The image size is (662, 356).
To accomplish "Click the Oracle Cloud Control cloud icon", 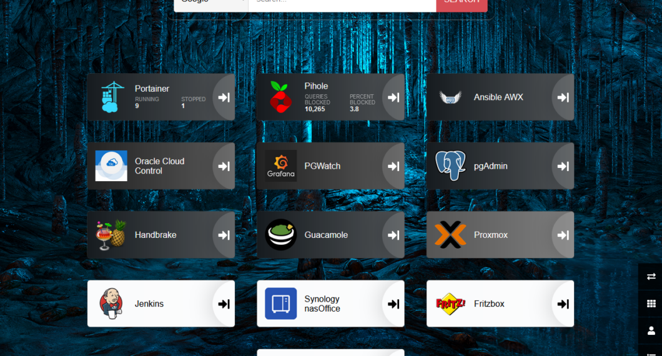I will click(111, 166).
